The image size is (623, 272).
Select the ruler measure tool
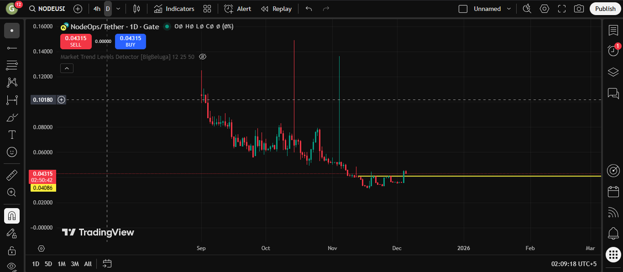12,175
